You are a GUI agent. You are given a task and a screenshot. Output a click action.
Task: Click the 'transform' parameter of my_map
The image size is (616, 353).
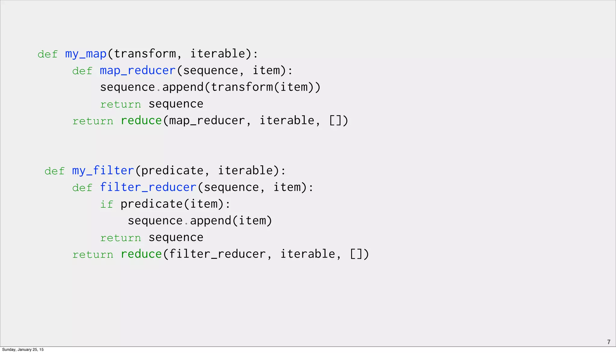pos(145,54)
